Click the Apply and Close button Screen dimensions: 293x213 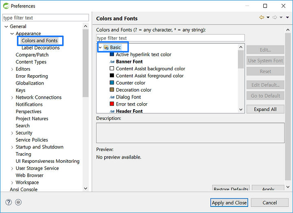click(x=229, y=202)
